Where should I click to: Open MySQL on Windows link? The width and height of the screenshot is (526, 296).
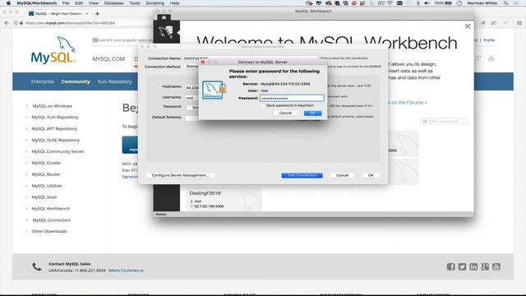pos(53,106)
